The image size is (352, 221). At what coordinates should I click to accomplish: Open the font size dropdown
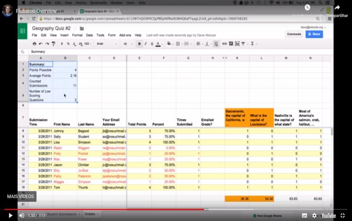coord(128,44)
